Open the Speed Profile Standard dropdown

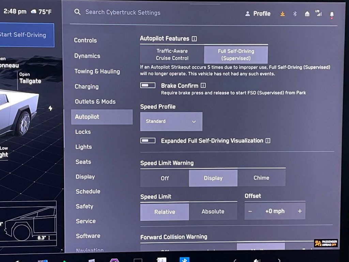tap(171, 121)
